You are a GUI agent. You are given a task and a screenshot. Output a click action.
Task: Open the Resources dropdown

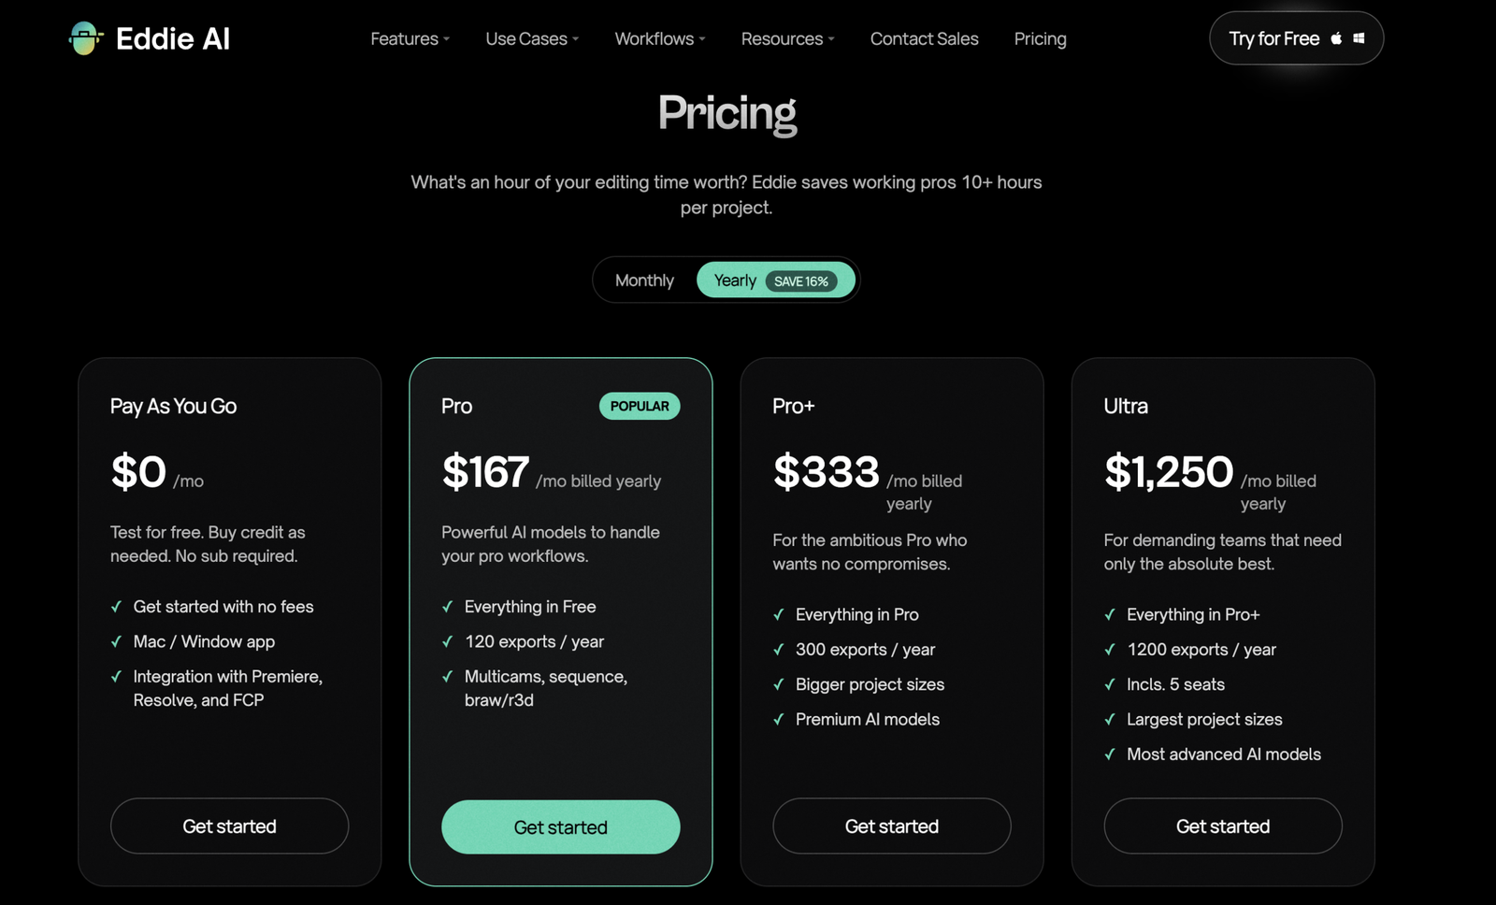point(787,38)
